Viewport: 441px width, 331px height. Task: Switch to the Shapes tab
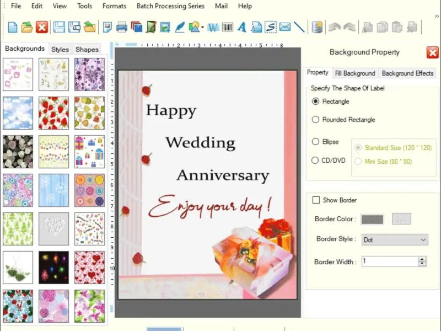click(x=87, y=50)
